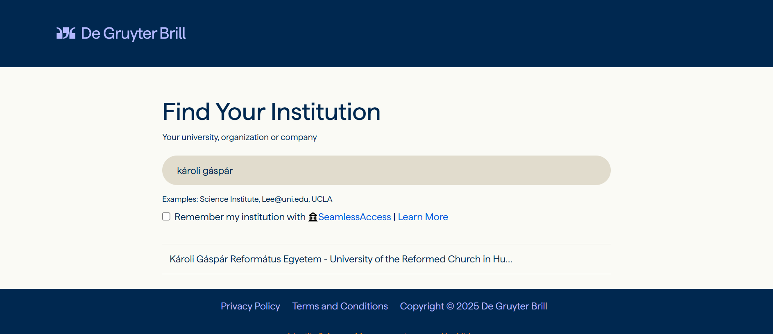Click the "Science Institute" example text
The height and width of the screenshot is (334, 773).
click(229, 199)
